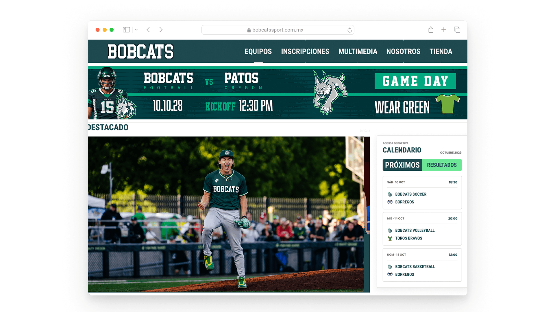Click the Toros Bravos bull logo icon
Image resolution: width=555 pixels, height=312 pixels.
[x=390, y=238]
